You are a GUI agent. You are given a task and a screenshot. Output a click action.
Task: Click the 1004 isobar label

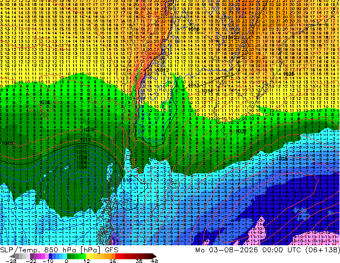[x=82, y=167]
